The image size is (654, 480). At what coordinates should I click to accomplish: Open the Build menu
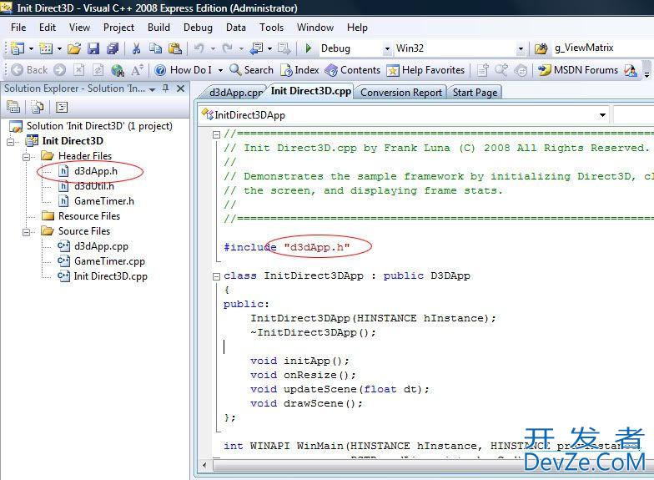(x=158, y=28)
